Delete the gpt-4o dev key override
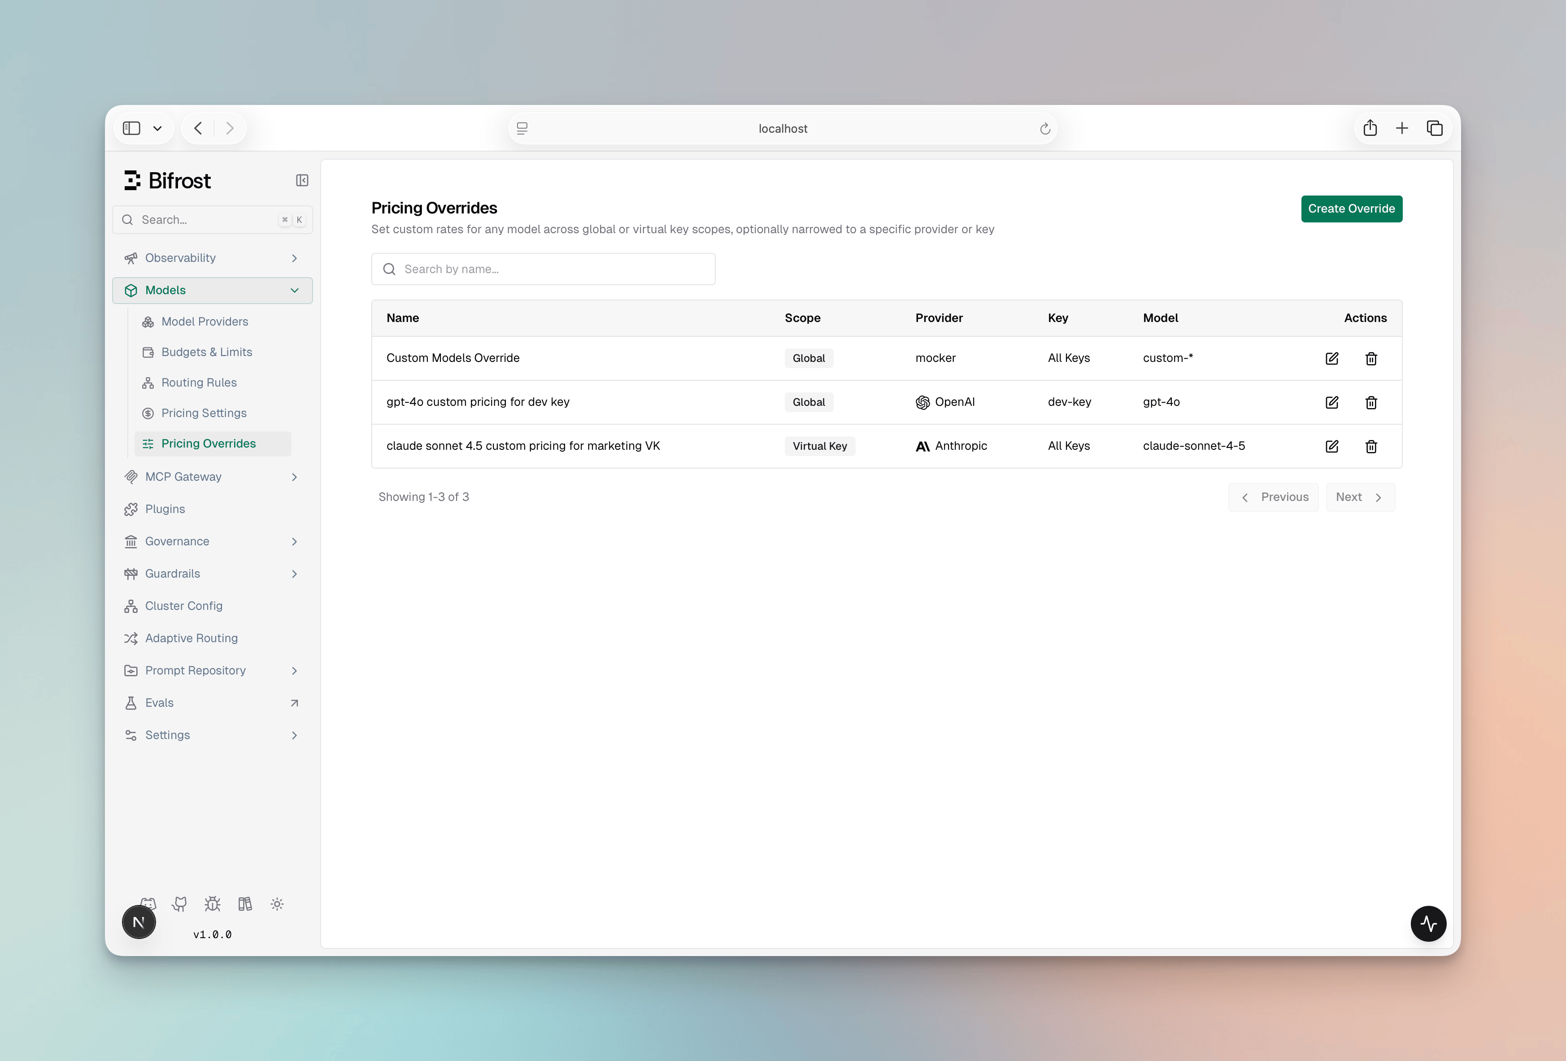The height and width of the screenshot is (1061, 1566). pos(1370,402)
